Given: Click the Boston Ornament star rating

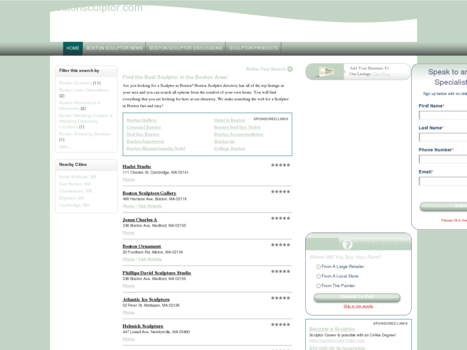Looking at the screenshot, I should 280,245.
